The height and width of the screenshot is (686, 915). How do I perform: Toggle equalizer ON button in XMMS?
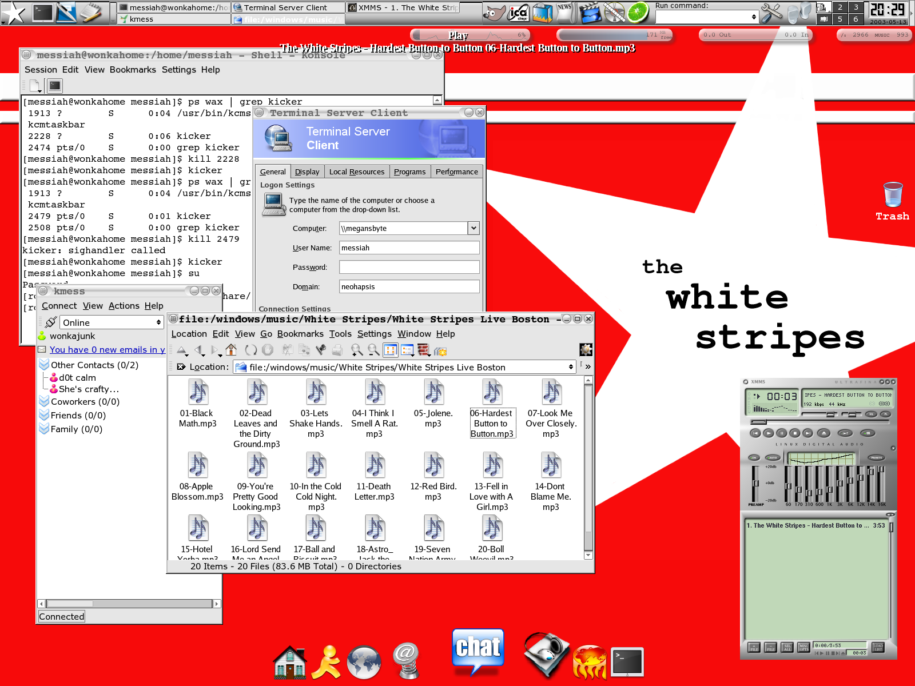tap(754, 458)
